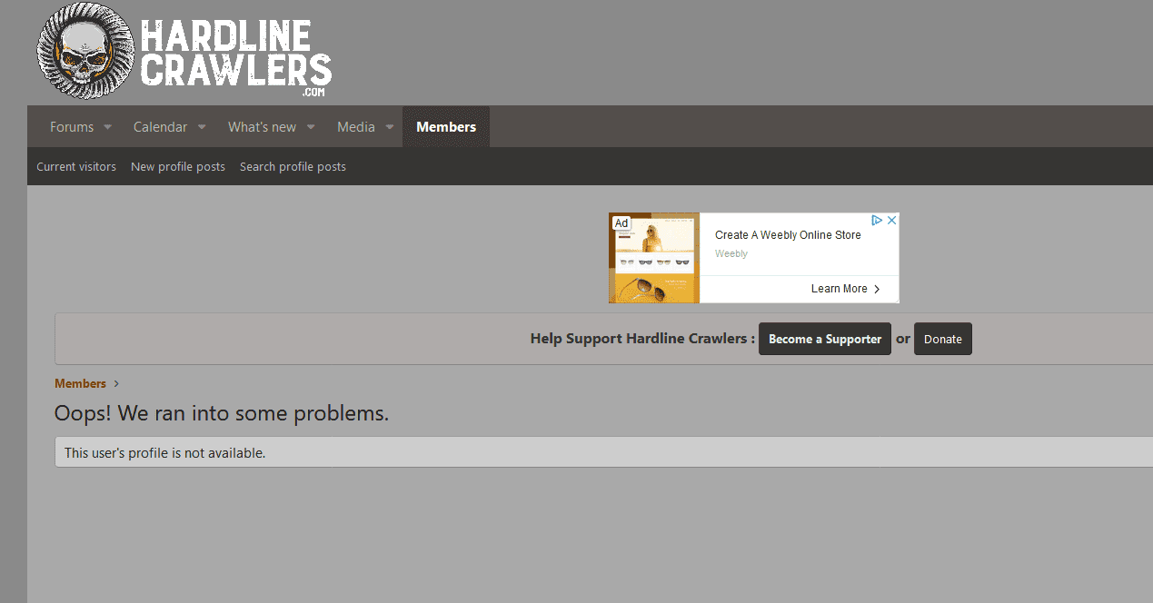
Task: Expand the What's new dropdown arrow
Action: pos(311,127)
